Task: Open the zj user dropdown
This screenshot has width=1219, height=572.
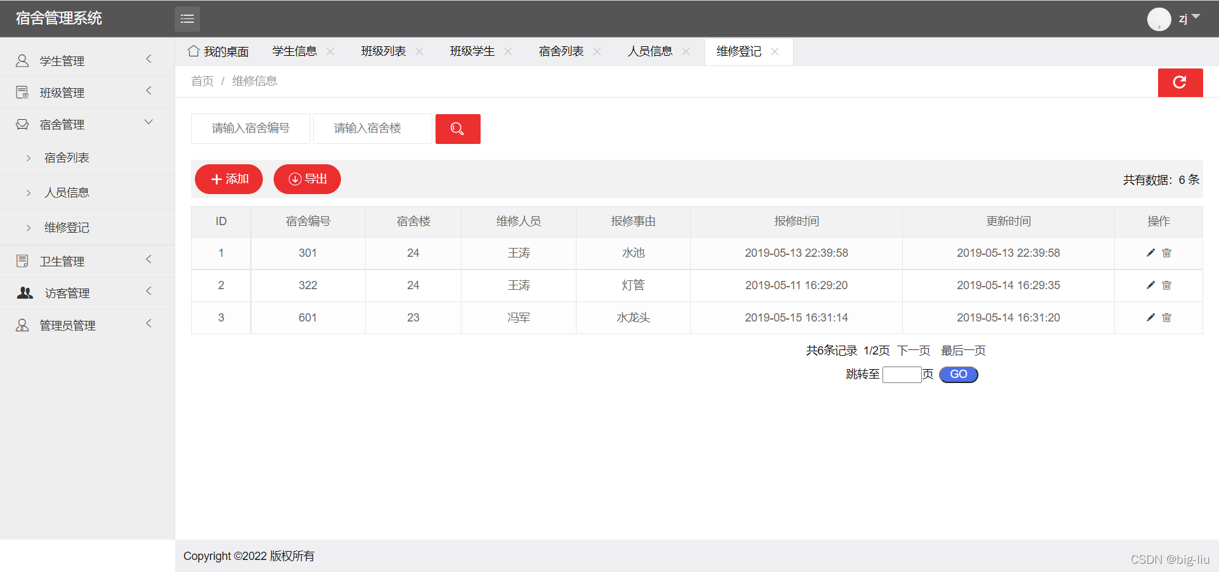Action: tap(1189, 19)
